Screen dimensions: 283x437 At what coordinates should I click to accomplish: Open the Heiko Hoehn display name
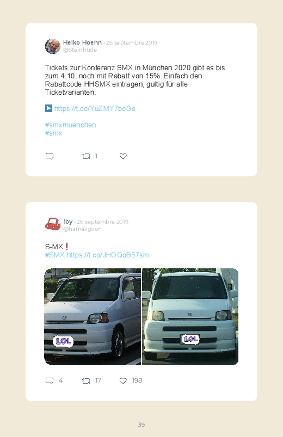[82, 42]
